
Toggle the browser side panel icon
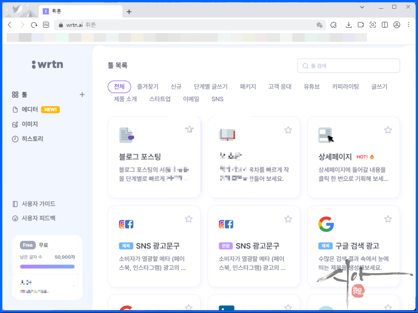coord(384,25)
